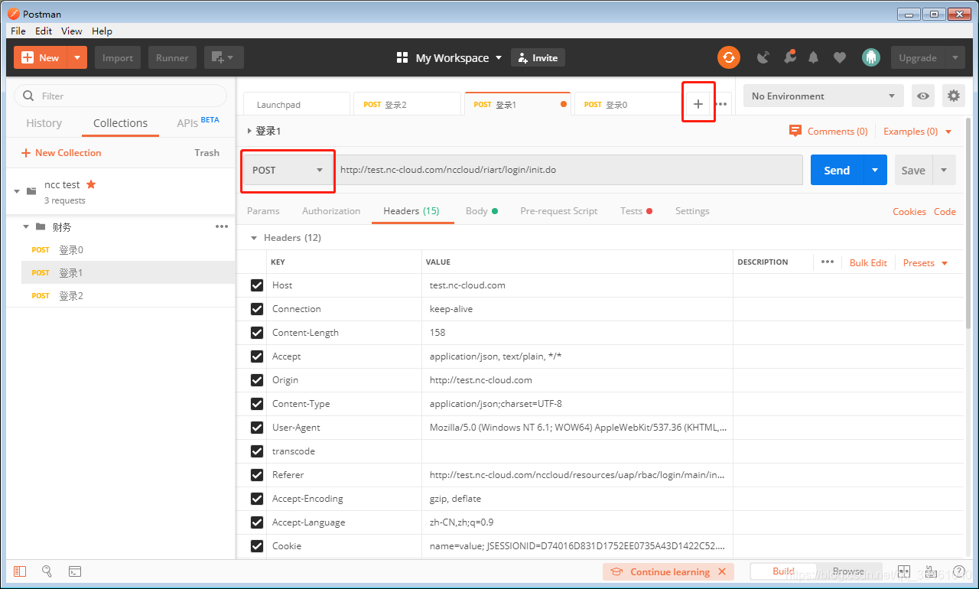This screenshot has width=979, height=589.
Task: Switch to two pane view icon
Action: [904, 571]
